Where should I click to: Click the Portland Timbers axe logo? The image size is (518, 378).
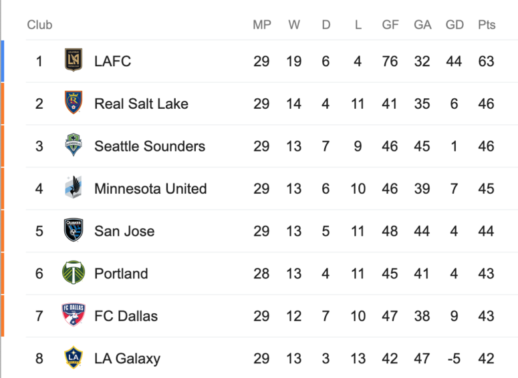(x=74, y=272)
